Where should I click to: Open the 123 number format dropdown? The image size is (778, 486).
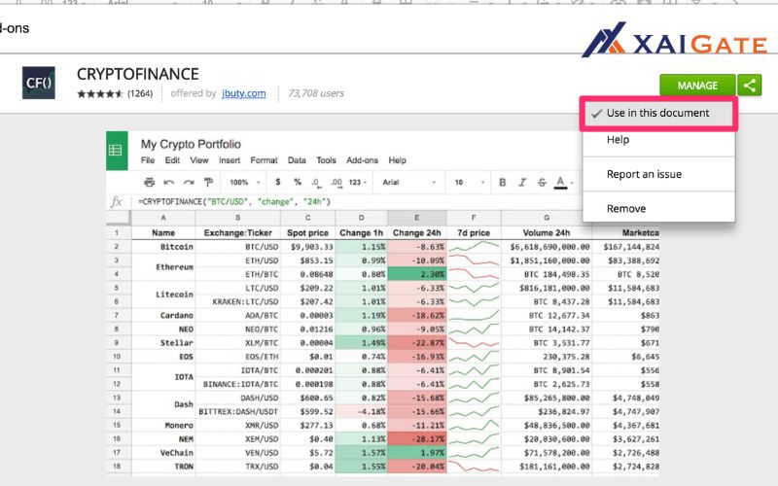(357, 183)
